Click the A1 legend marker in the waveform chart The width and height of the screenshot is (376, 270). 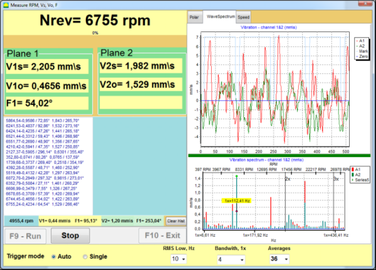357,40
